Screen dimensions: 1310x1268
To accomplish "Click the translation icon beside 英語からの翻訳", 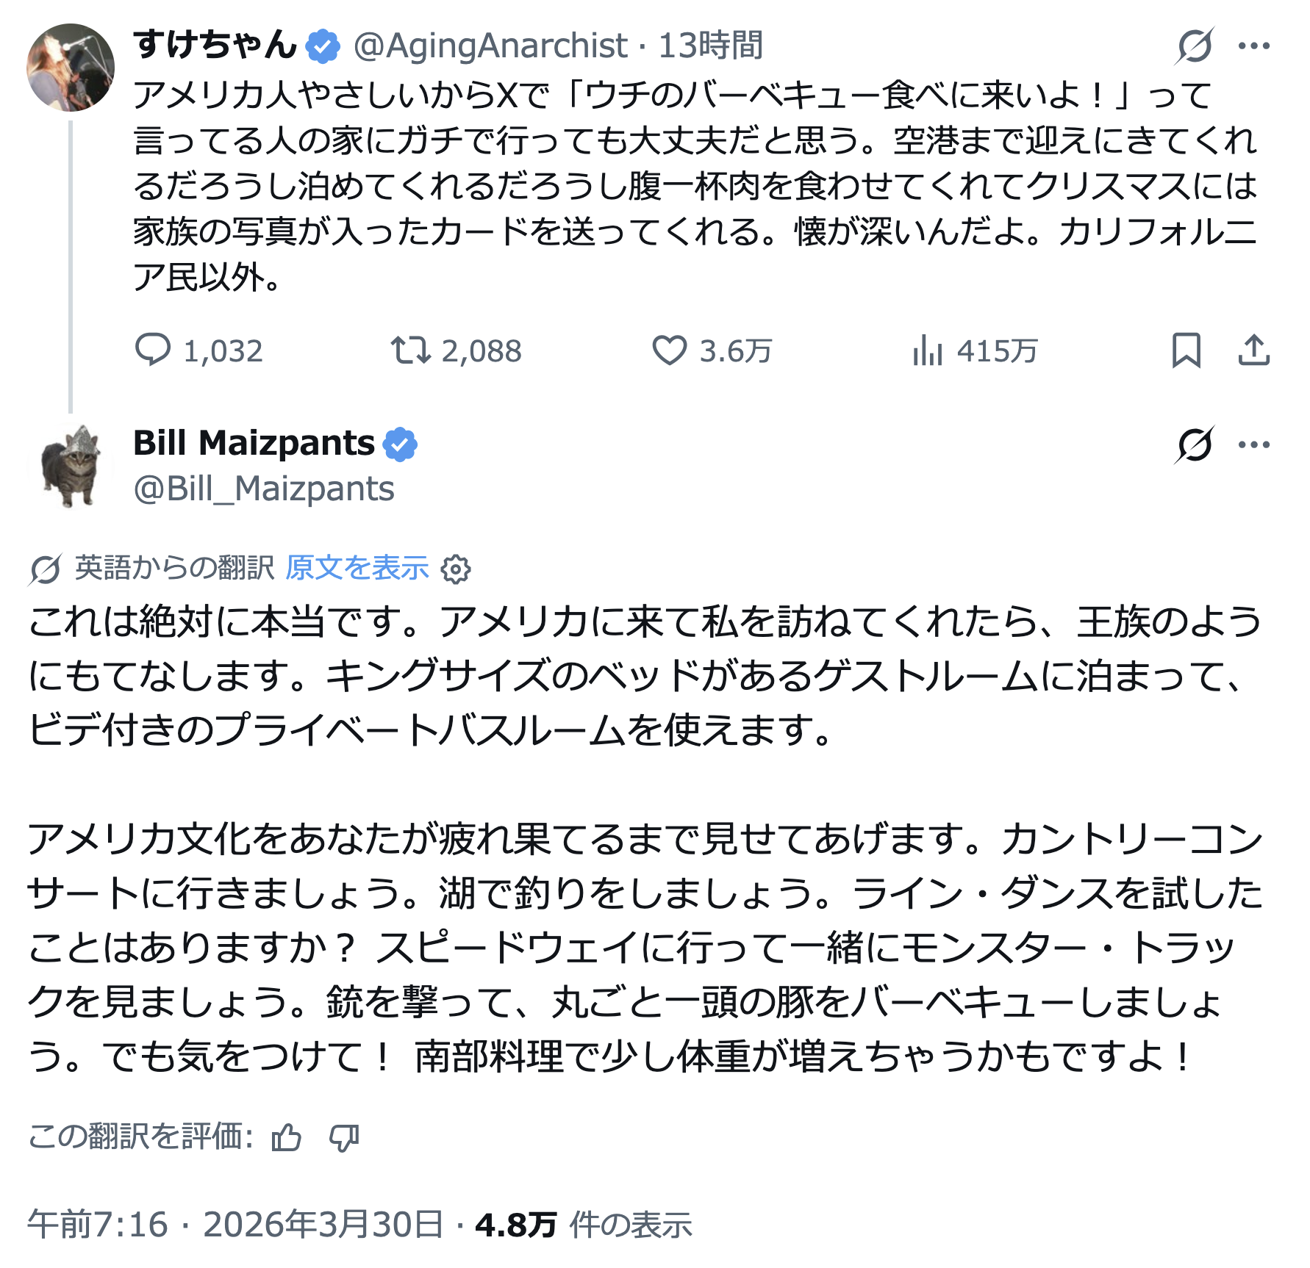I will click(45, 569).
